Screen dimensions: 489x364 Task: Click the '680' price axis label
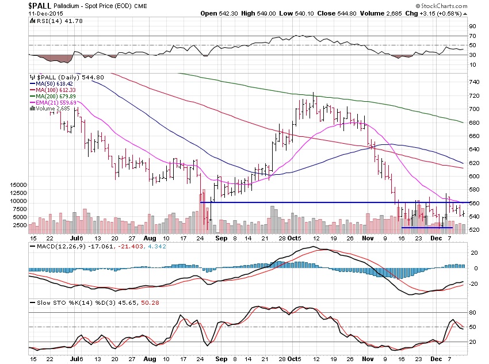(474, 123)
